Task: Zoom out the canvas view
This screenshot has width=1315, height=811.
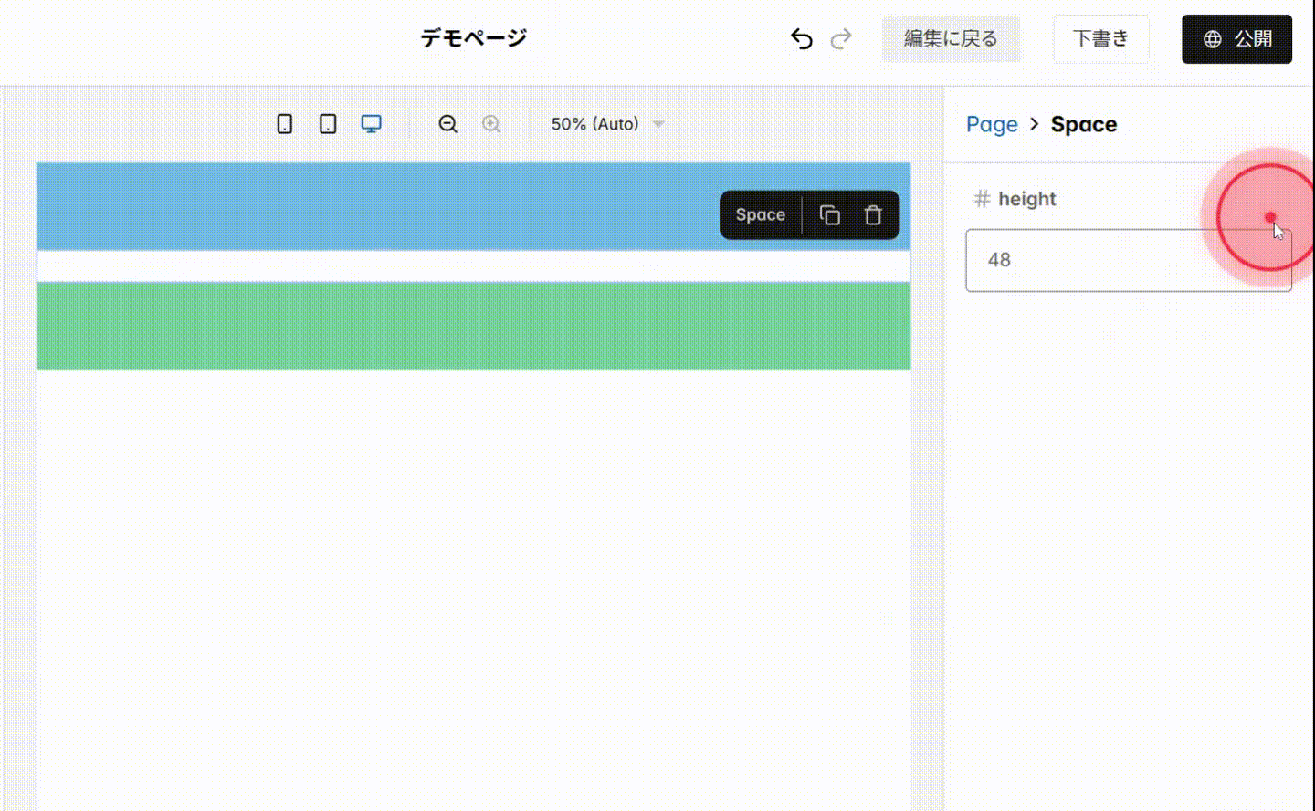Action: click(447, 123)
